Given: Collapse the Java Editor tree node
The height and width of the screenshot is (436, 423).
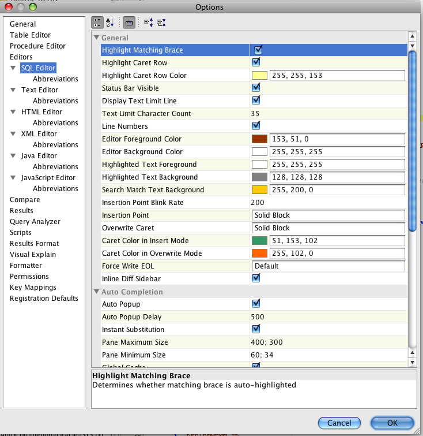Looking at the screenshot, I should pyautogui.click(x=13, y=156).
